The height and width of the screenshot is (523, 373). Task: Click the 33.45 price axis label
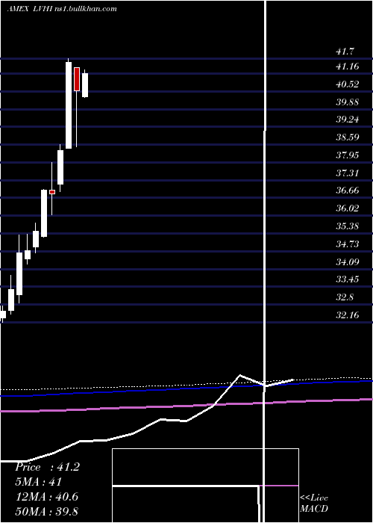348,279
